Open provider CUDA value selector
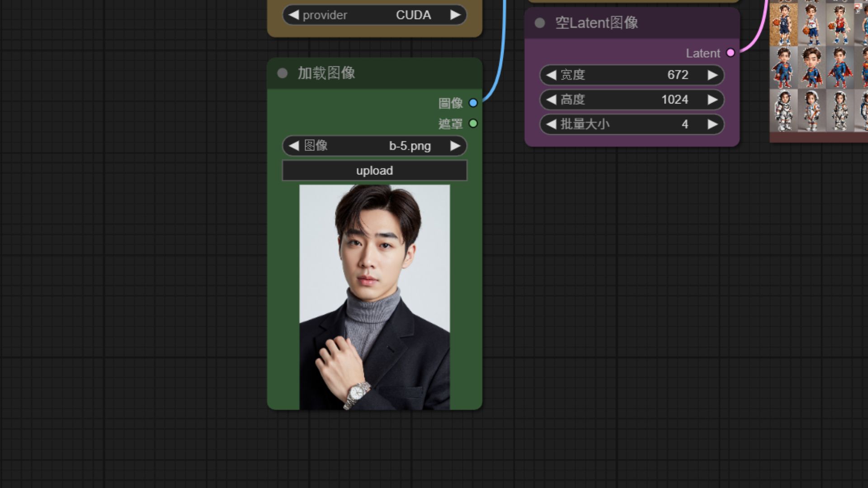Screen dimensions: 868x488 (374, 15)
